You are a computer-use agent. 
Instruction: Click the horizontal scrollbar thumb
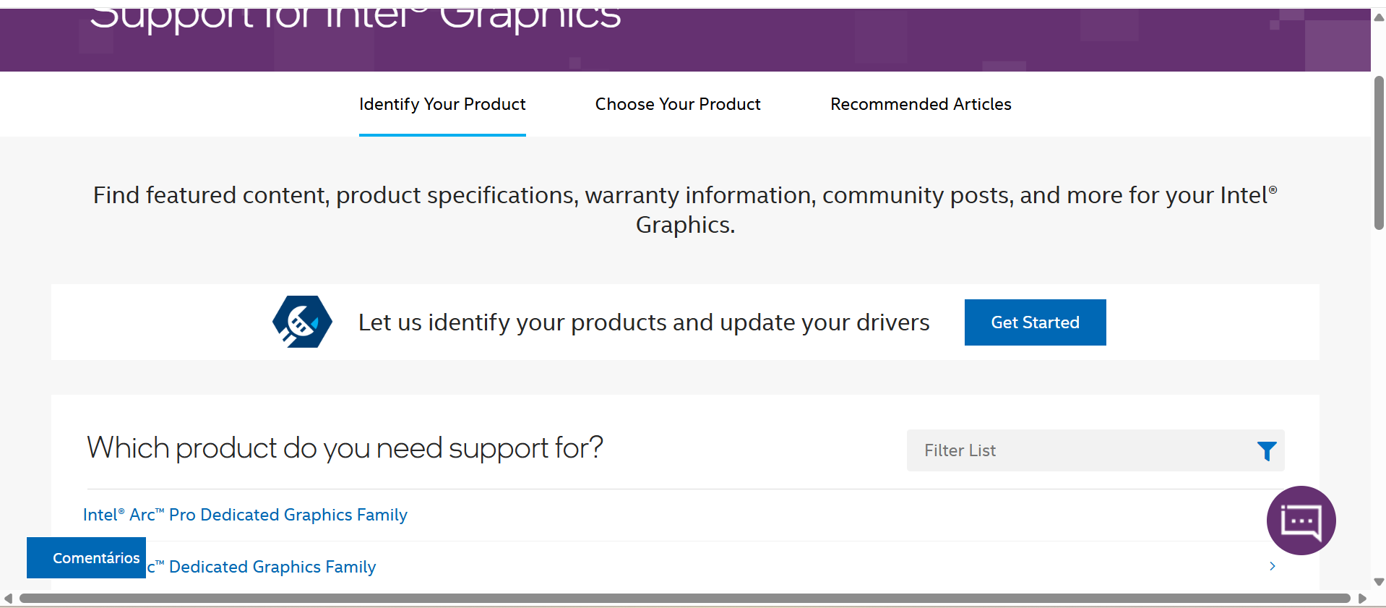point(685,598)
